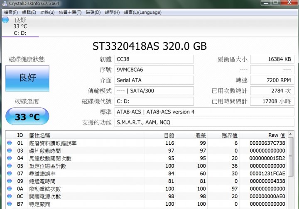Open the 功能(u) menu
The image size is (299, 209).
pyautogui.click(x=47, y=12)
